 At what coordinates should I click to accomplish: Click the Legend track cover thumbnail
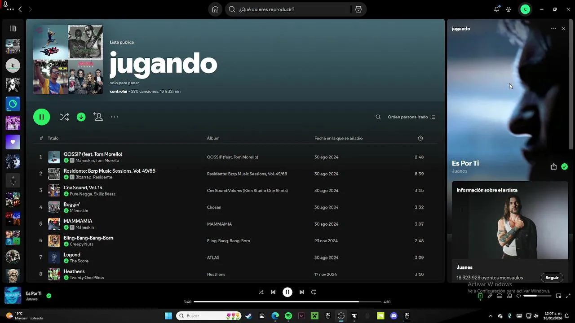[54, 258]
